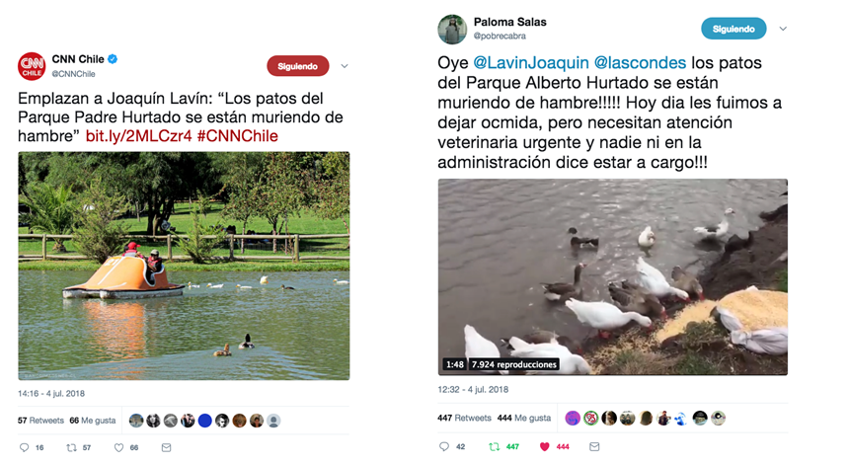Retweet the CNN Chile tweet
Image resolution: width=849 pixels, height=464 pixels.
coord(71,448)
